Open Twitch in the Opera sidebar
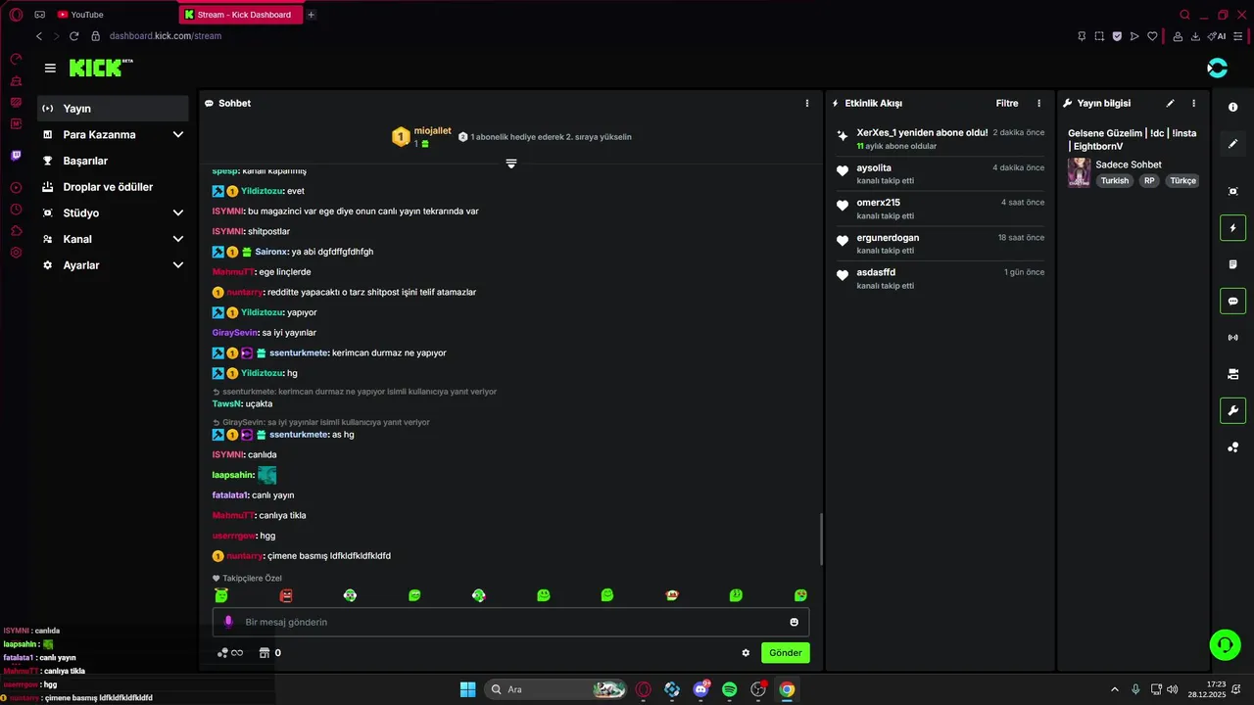The height and width of the screenshot is (705, 1254). pos(16,156)
